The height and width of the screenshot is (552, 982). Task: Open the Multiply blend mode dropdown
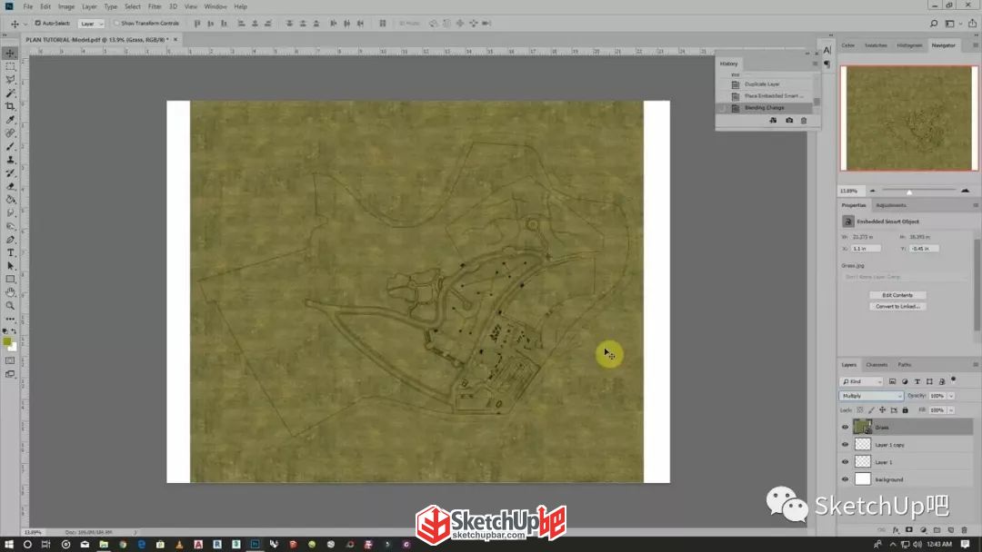click(x=871, y=396)
